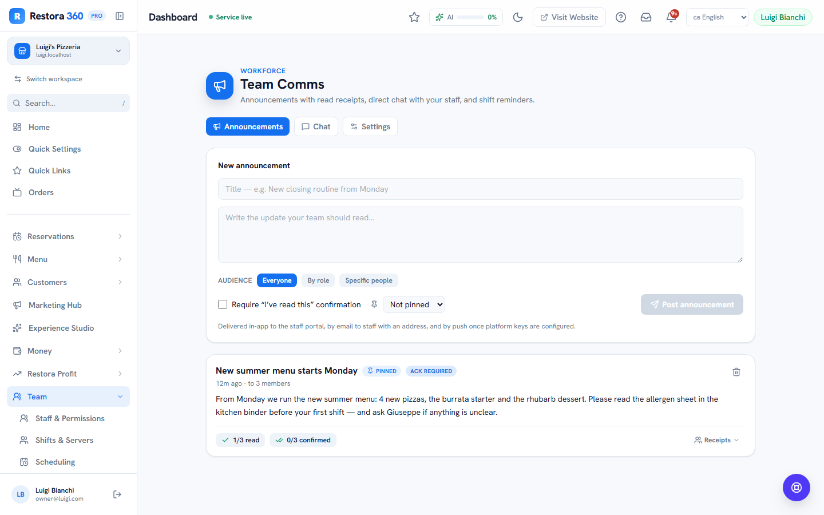This screenshot has width=824, height=515.
Task: Log out using the sign-out icon
Action: coord(117,494)
